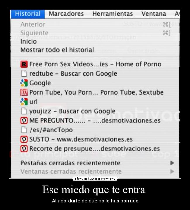Open the /es/#ancTopo history entry
The width and height of the screenshot is (190, 210).
coord(95,130)
